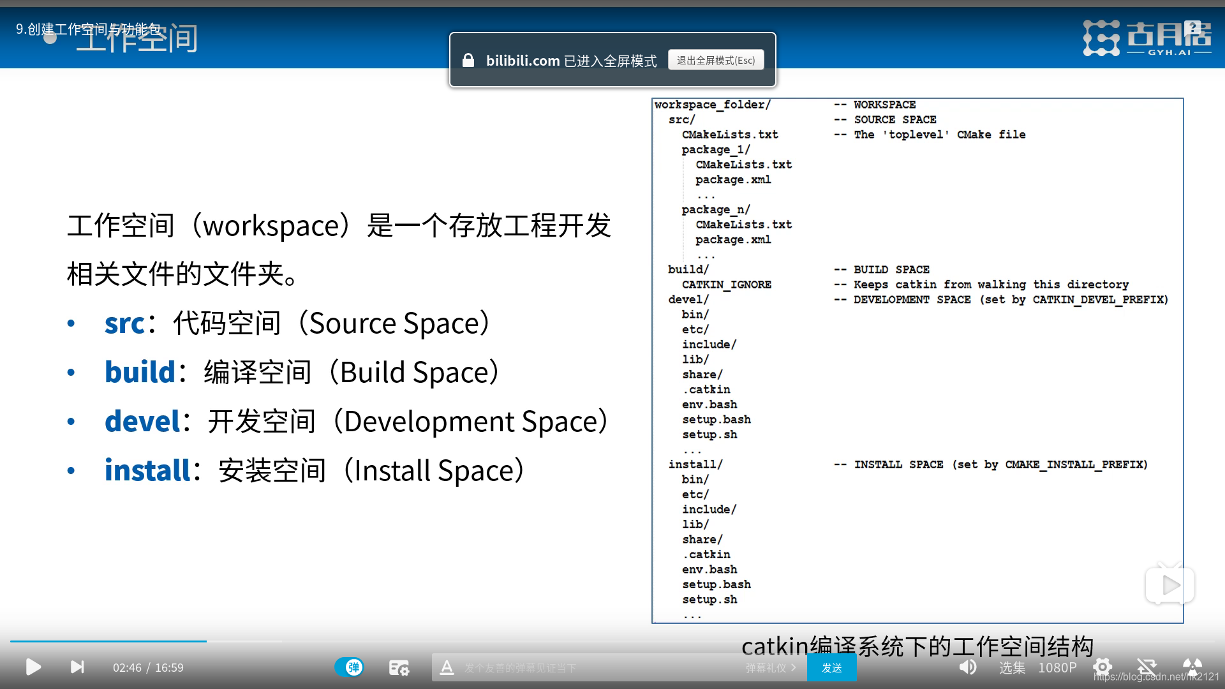The height and width of the screenshot is (689, 1225).
Task: Mute the video volume
Action: [968, 667]
